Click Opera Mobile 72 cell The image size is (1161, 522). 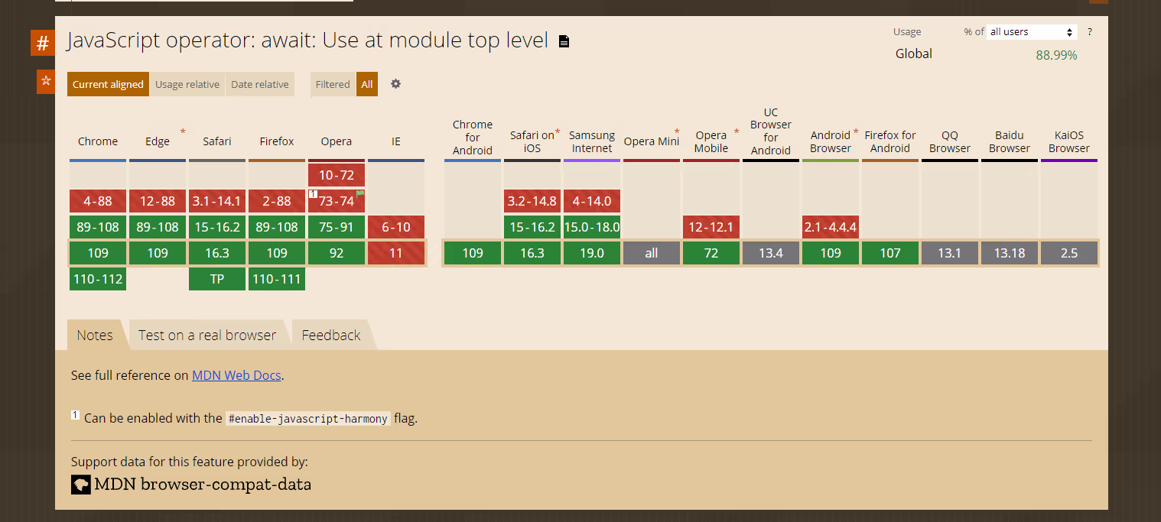(711, 253)
